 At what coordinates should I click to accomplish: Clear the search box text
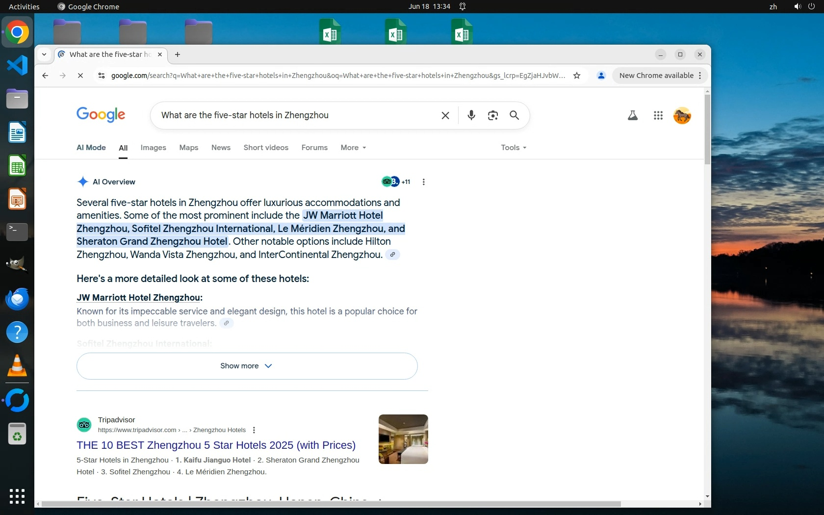[445, 115]
